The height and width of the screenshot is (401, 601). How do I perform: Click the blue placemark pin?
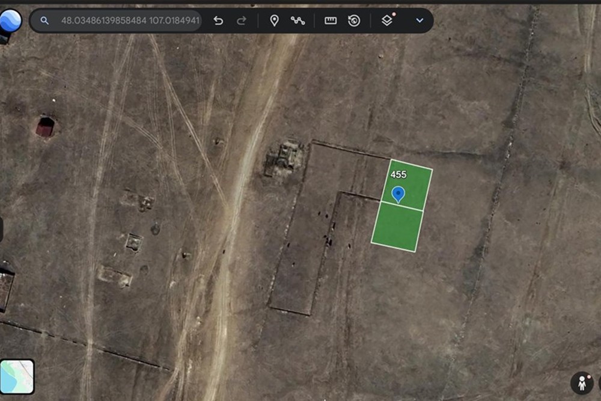(x=398, y=194)
